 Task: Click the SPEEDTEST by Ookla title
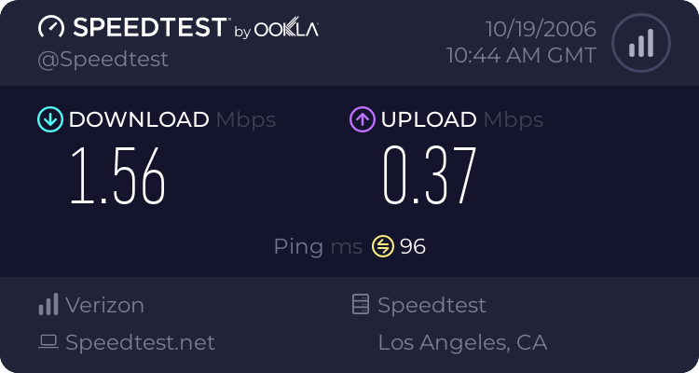click(177, 28)
